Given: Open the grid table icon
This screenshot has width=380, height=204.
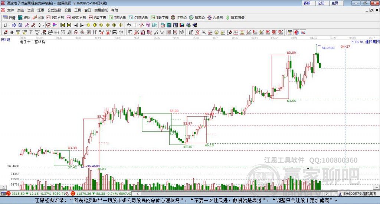Looking at the screenshot, I should (290, 32).
